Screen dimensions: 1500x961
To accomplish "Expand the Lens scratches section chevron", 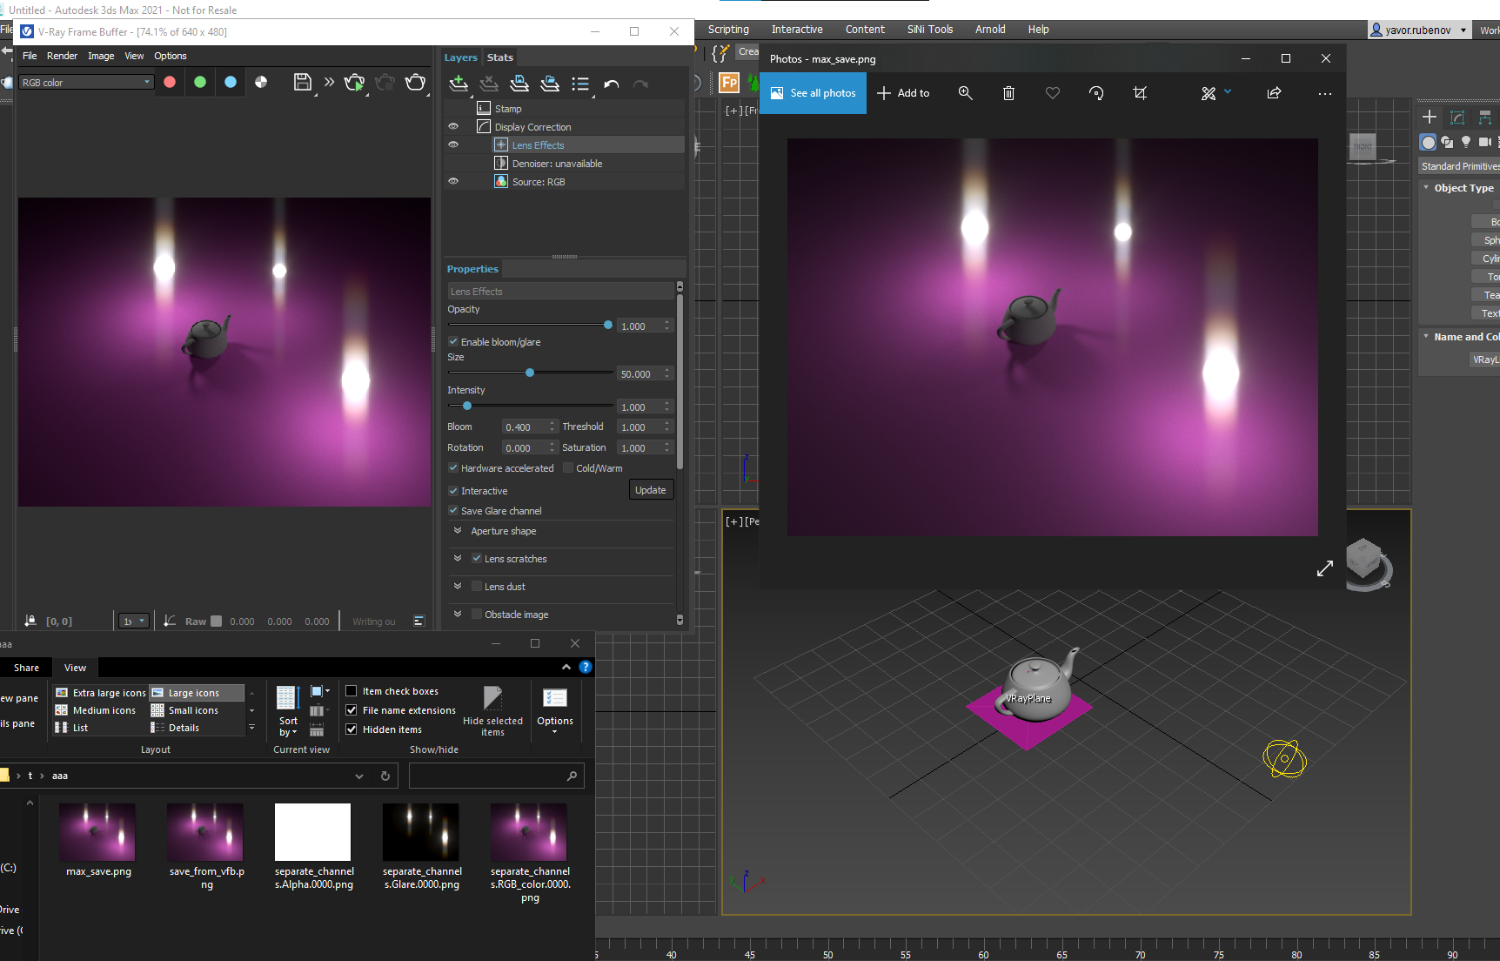I will point(457,559).
